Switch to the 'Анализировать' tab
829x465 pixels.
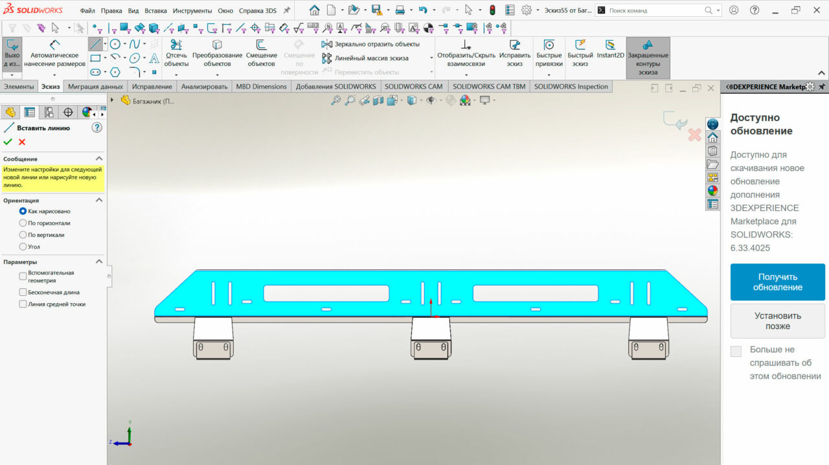point(204,87)
